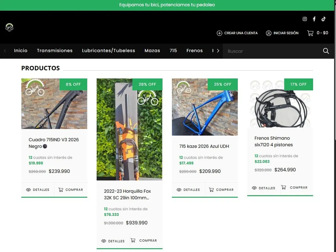Click the $78.333 installment amount
This screenshot has width=336, height=252.
pyautogui.click(x=111, y=214)
